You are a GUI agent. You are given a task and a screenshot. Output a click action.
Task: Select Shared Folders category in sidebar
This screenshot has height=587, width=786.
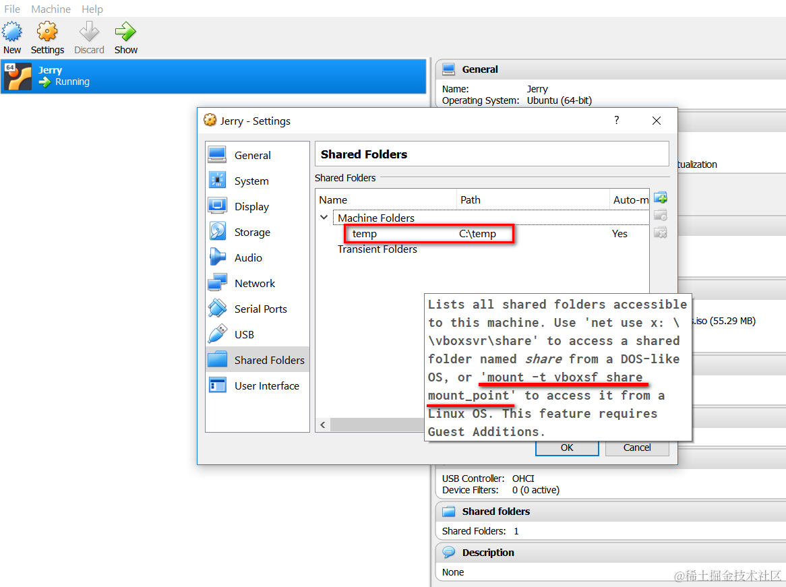(x=258, y=360)
